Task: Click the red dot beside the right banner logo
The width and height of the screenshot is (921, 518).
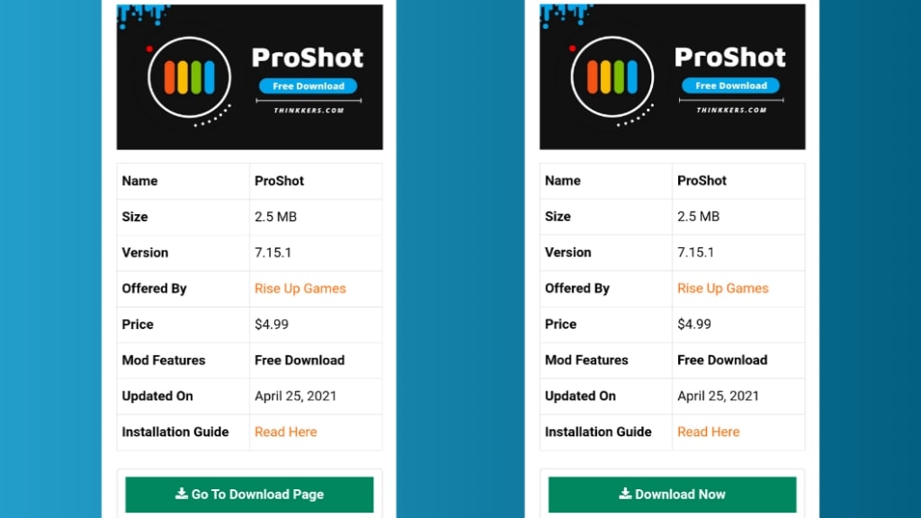Action: [x=572, y=49]
